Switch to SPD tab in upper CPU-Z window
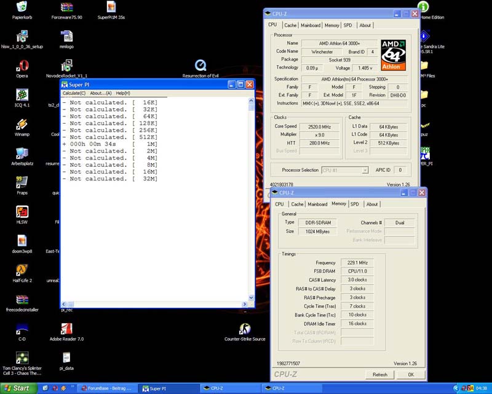492x394 pixels. tap(347, 25)
